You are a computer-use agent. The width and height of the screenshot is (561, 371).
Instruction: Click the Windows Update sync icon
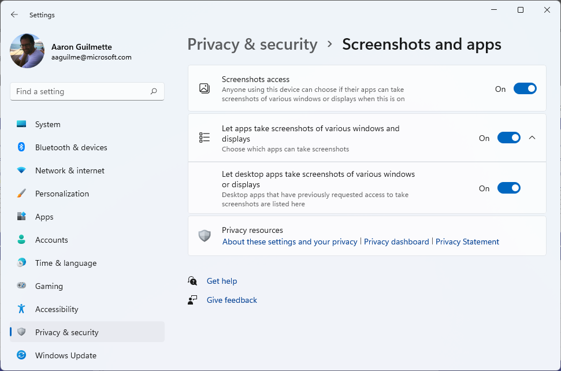tap(21, 355)
